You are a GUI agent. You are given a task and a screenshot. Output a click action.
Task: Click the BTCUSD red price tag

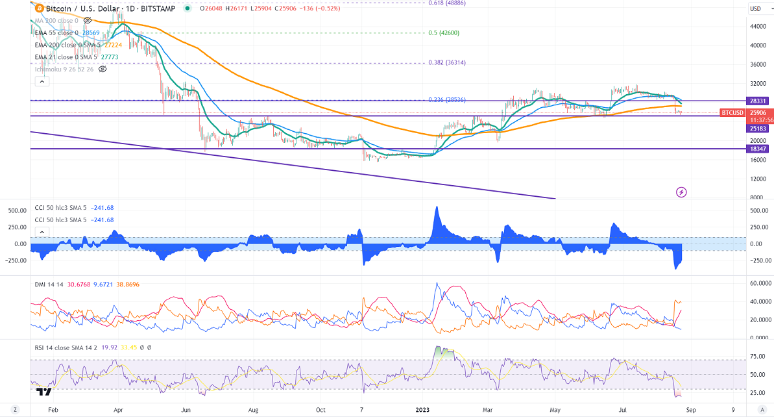click(x=732, y=112)
